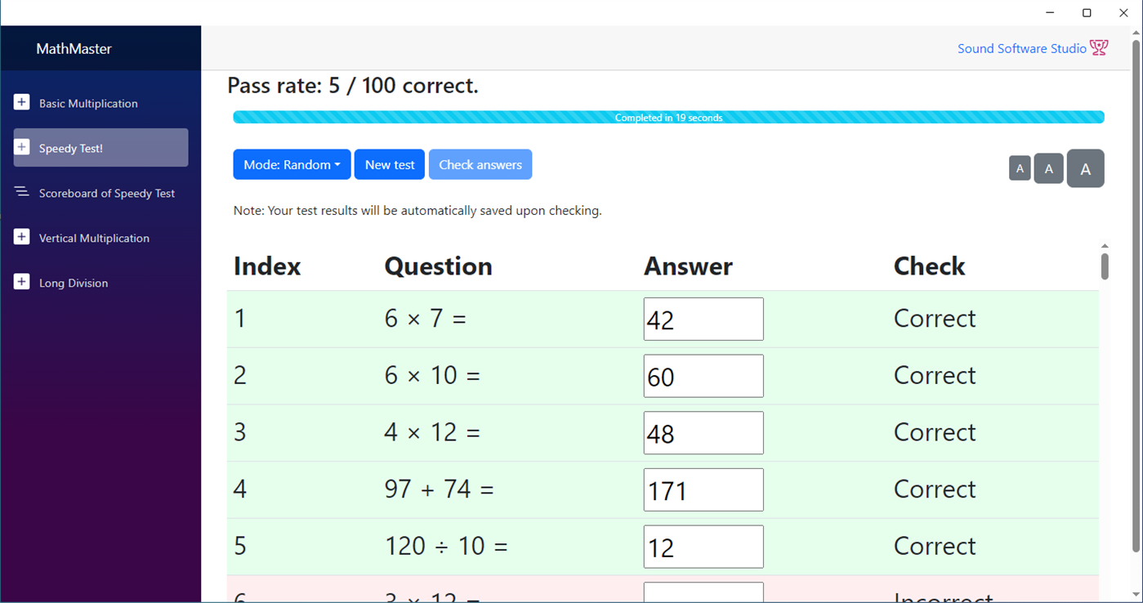Viewport: 1143px width, 603px height.
Task: Switch to Basic Multiplication in the sidebar
Action: pyautogui.click(x=88, y=103)
